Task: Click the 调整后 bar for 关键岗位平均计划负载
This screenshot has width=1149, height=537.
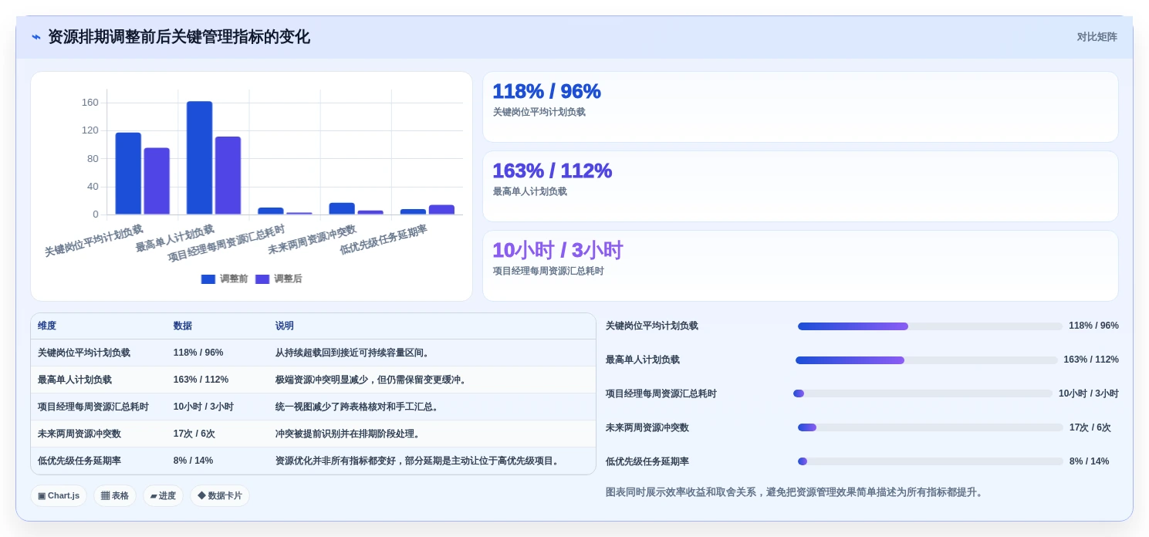Action: click(157, 181)
